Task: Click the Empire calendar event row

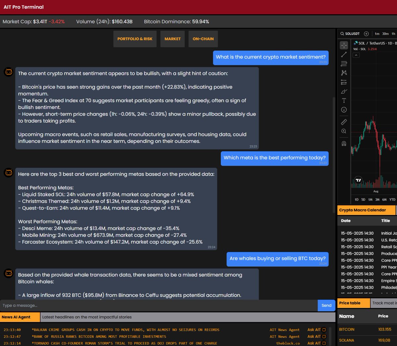Action: pyautogui.click(x=368, y=281)
